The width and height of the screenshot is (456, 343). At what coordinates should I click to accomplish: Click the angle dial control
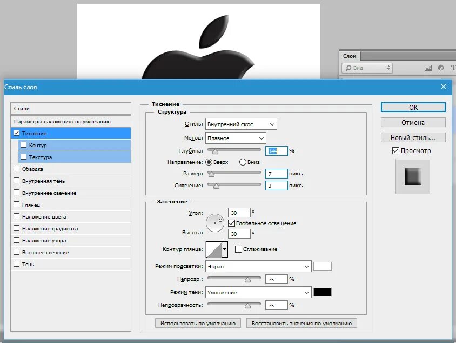tap(215, 223)
